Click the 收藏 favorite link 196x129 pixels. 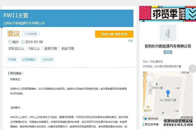pyautogui.click(x=130, y=41)
